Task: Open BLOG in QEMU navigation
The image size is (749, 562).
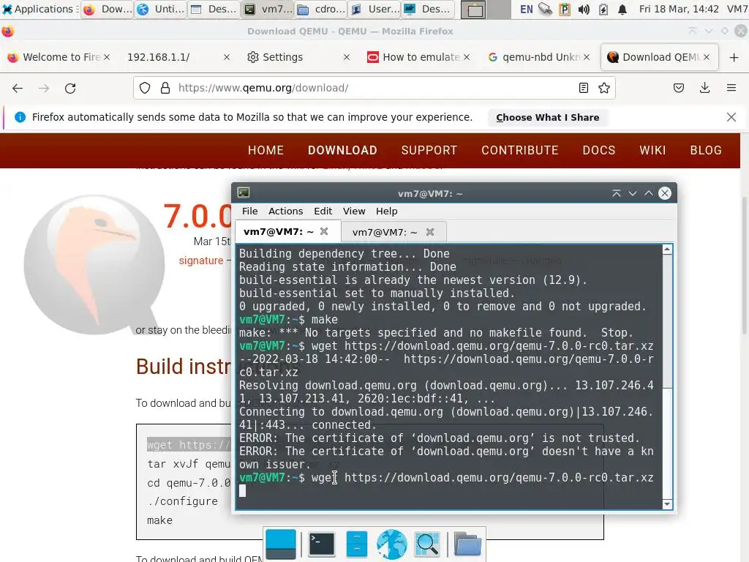Action: [x=706, y=150]
